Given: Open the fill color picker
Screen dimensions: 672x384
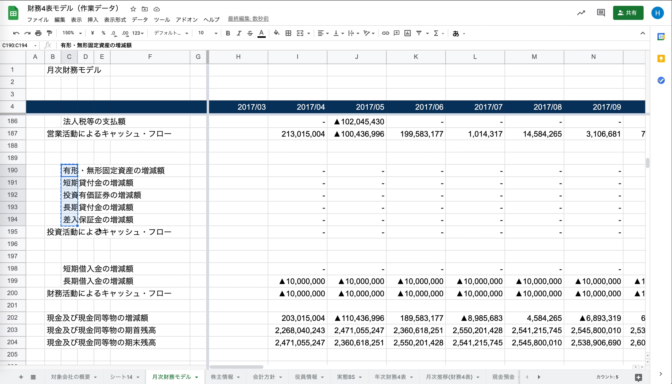Looking at the screenshot, I should [x=276, y=33].
